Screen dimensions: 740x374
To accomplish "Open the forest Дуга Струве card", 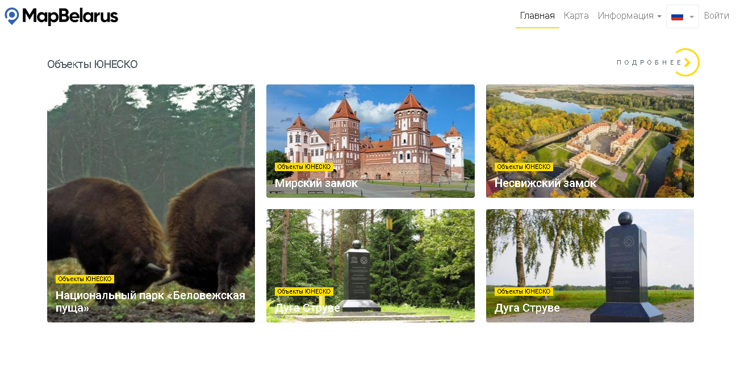I will [x=370, y=266].
